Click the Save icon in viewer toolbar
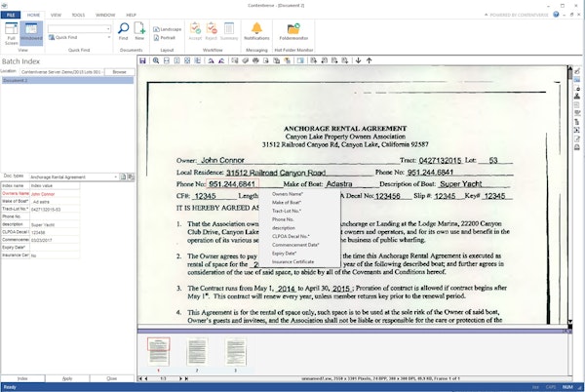The height and width of the screenshot is (392, 585). click(142, 60)
